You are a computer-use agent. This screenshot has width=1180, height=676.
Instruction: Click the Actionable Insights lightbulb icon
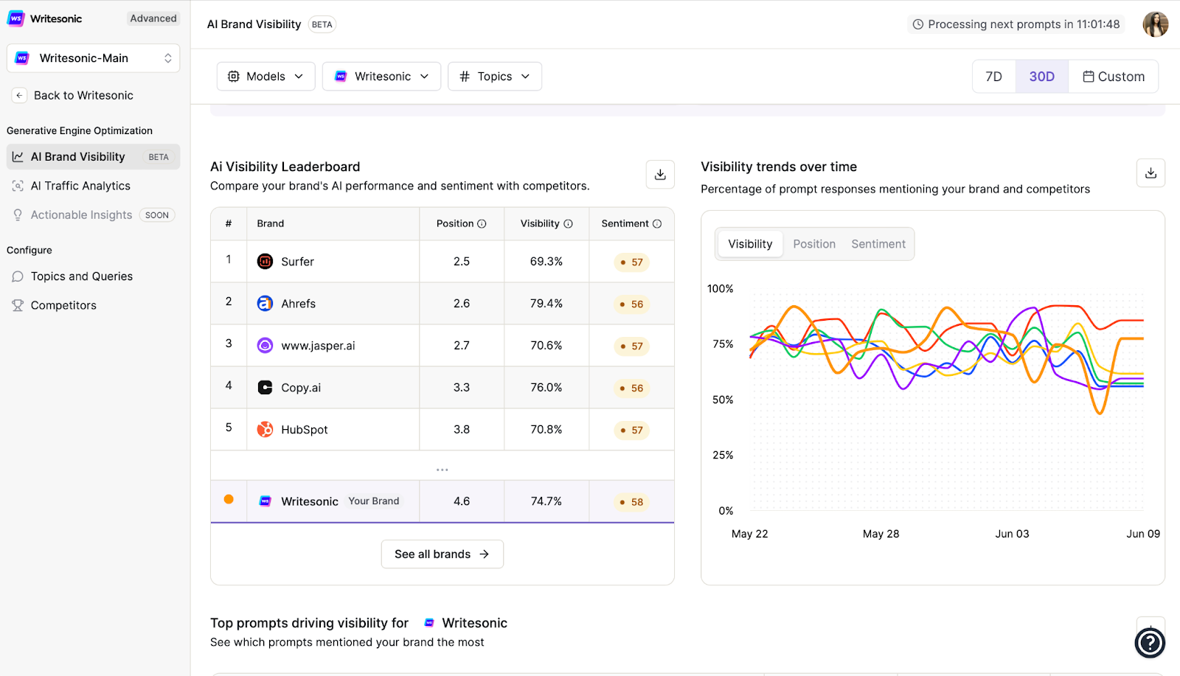[18, 215]
